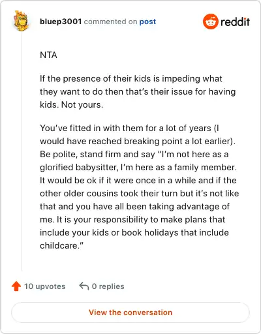Click the "Not yours." sentence
This screenshot has width=261, height=334.
click(82, 105)
